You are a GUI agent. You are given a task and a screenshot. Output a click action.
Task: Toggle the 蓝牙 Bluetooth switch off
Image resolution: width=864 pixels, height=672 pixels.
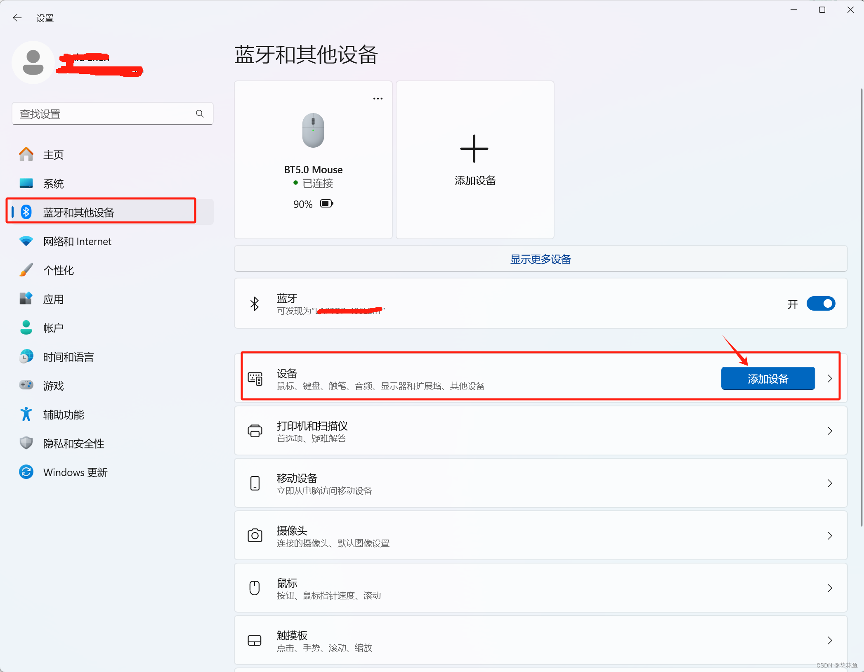820,304
